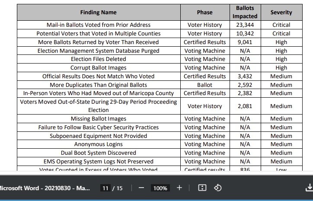Download the PDF file

[x=309, y=188]
